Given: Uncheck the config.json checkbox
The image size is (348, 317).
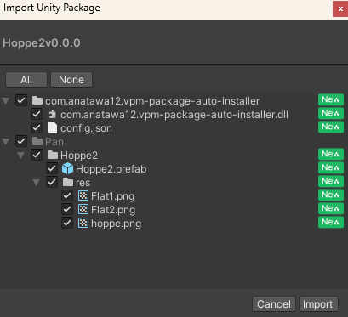Looking at the screenshot, I should point(37,127).
